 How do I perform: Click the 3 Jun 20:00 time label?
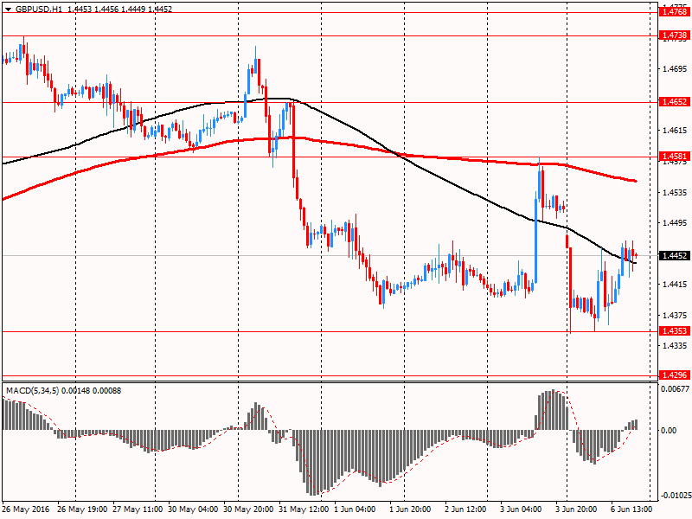(576, 509)
